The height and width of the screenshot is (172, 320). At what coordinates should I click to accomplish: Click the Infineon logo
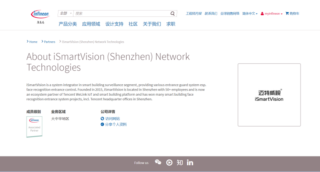coord(41,15)
